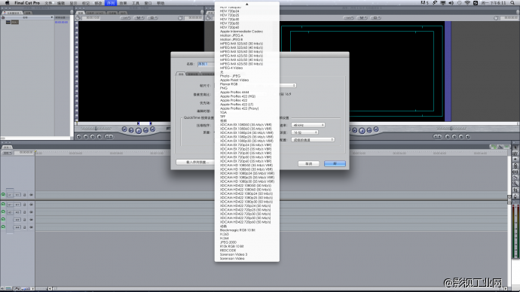Viewport: 520px width, 292px height.
Task: Click Mark In/Out button in Canvas
Action: pos(437,136)
